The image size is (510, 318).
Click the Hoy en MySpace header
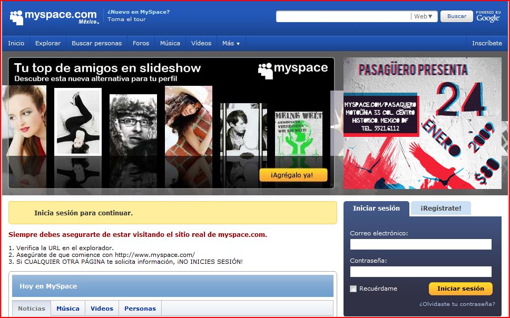tap(173, 286)
